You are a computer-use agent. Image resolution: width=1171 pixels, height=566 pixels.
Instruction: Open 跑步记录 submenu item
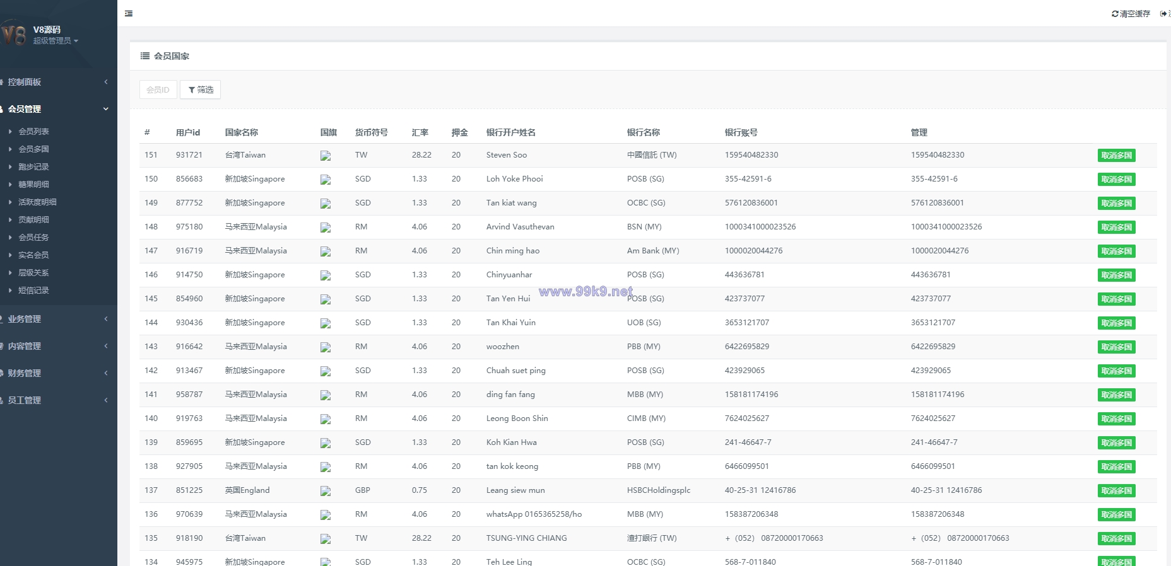33,167
